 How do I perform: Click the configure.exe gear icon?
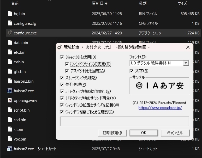point(10,33)
